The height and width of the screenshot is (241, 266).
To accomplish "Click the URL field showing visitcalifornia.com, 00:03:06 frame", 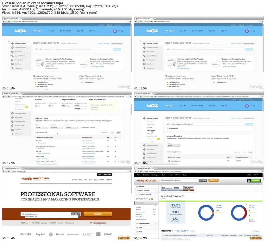I will [x=208, y=124].
